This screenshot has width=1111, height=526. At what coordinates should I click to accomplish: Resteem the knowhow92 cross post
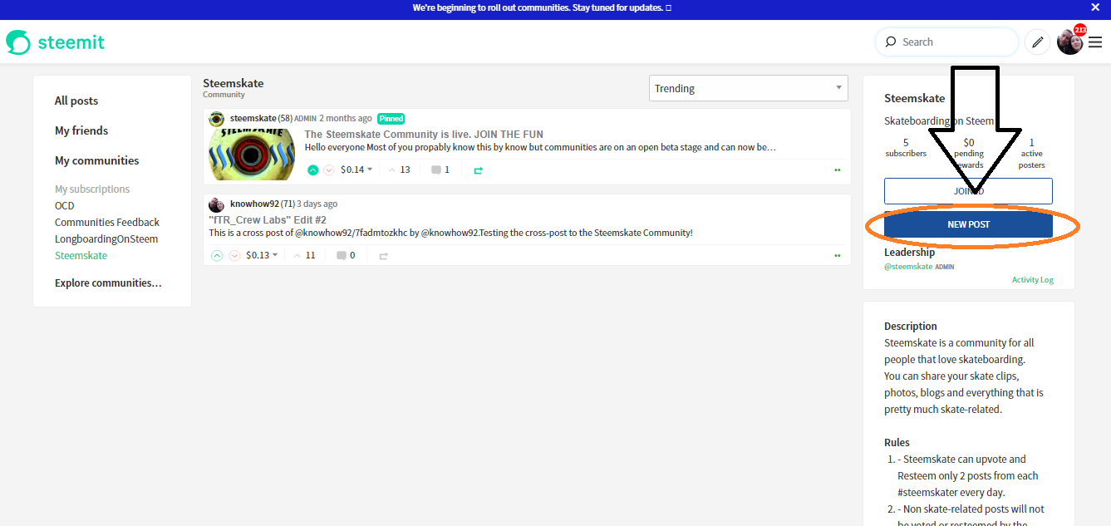coord(383,256)
